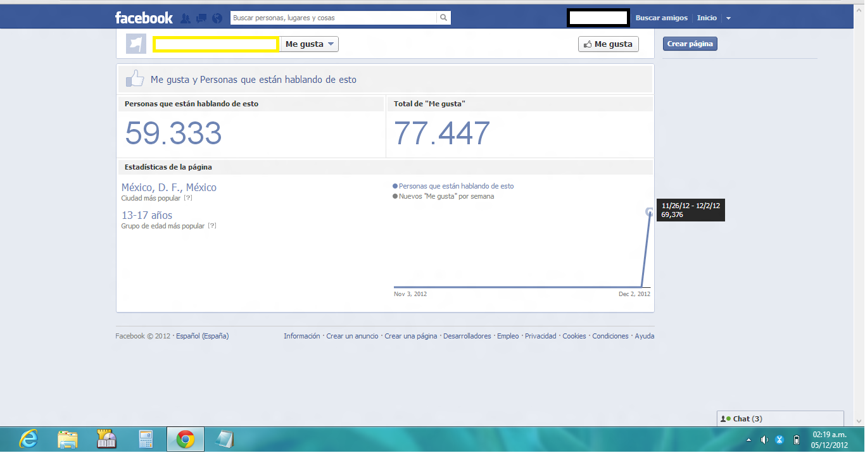Open Internet Explorer from the taskbar

tap(28, 439)
